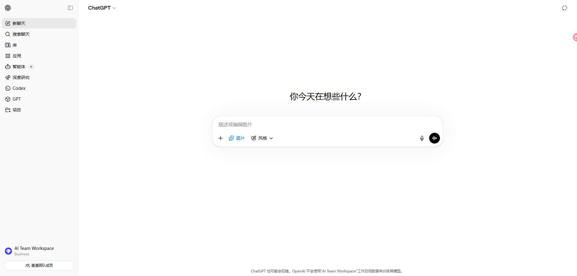Viewport: 577px width, 276px height.
Task: Start a new chat via 新聊天
Action: (x=39, y=23)
